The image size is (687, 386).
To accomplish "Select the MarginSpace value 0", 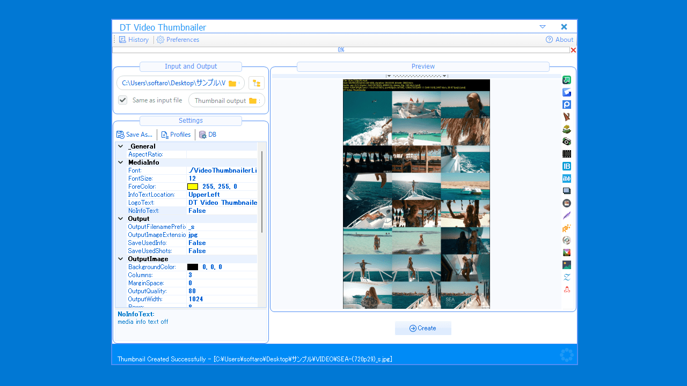I will click(x=222, y=283).
